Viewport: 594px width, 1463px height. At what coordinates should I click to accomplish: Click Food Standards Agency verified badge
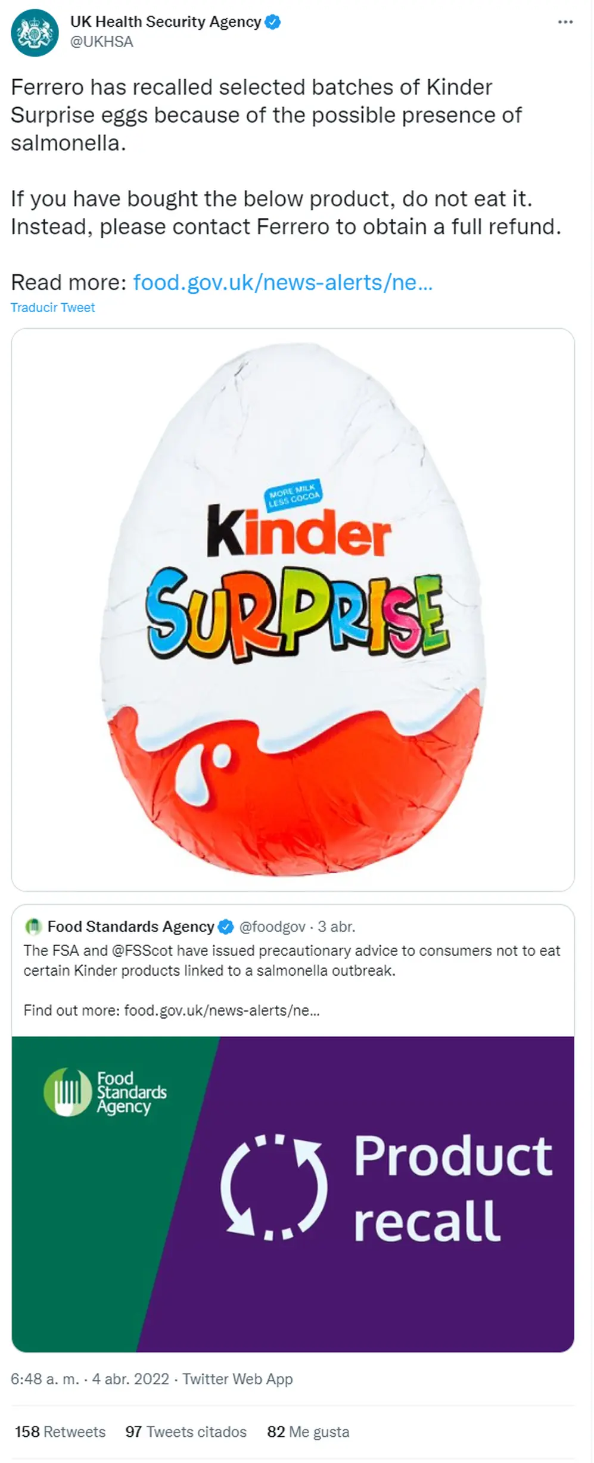coord(226,927)
